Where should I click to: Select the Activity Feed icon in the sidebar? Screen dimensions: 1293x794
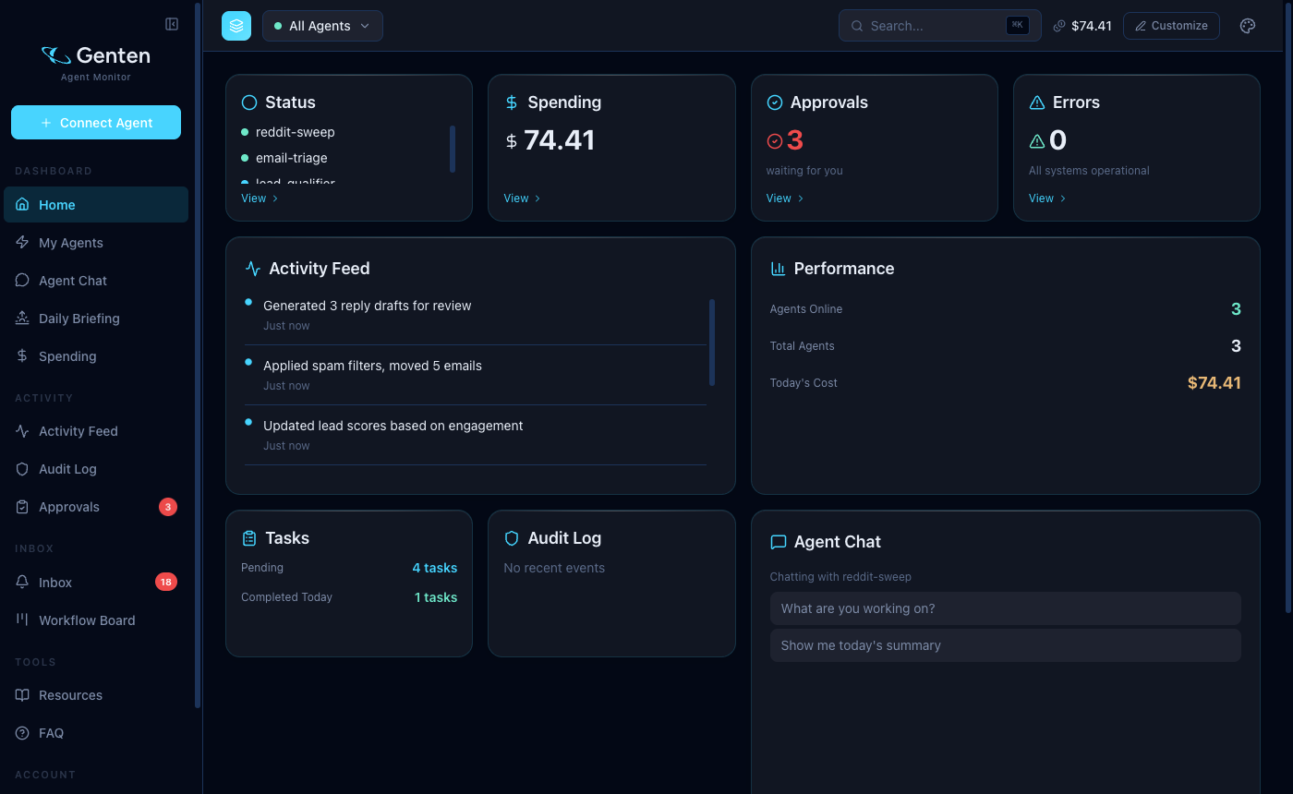coord(21,430)
